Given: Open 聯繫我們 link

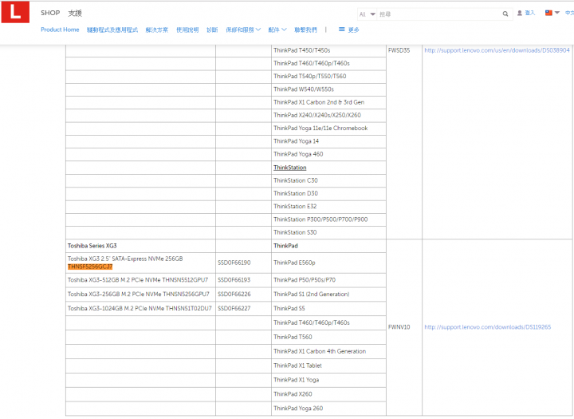Looking at the screenshot, I should [305, 30].
